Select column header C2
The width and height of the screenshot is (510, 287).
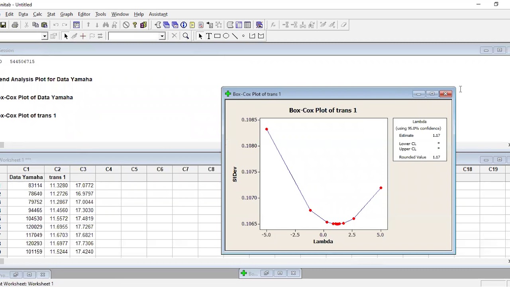[57, 169]
